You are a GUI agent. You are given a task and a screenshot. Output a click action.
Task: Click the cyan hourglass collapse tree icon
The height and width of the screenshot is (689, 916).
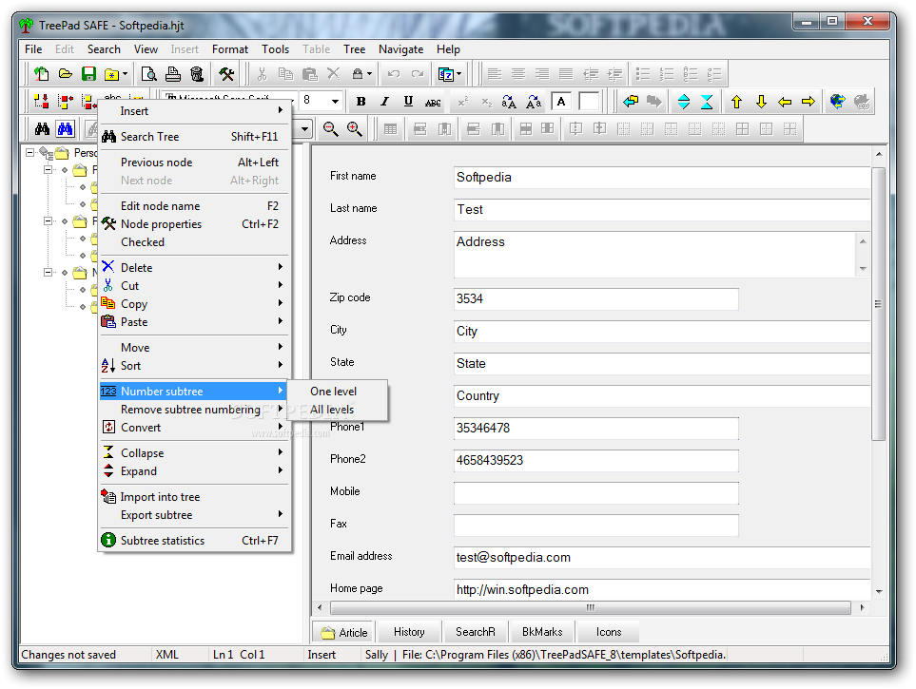tap(707, 102)
